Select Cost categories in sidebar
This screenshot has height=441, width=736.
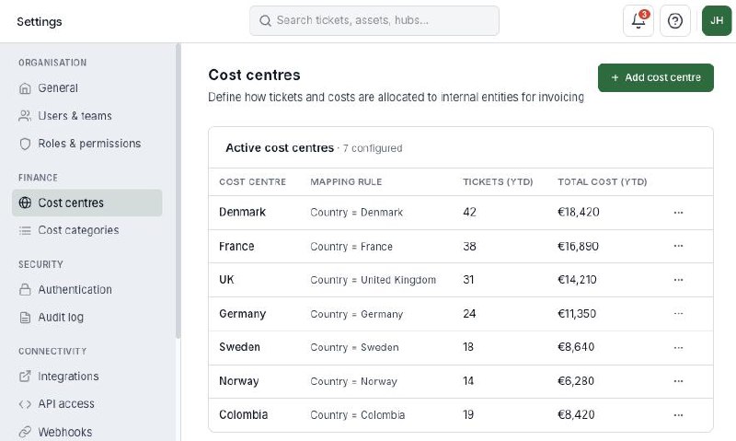click(78, 230)
